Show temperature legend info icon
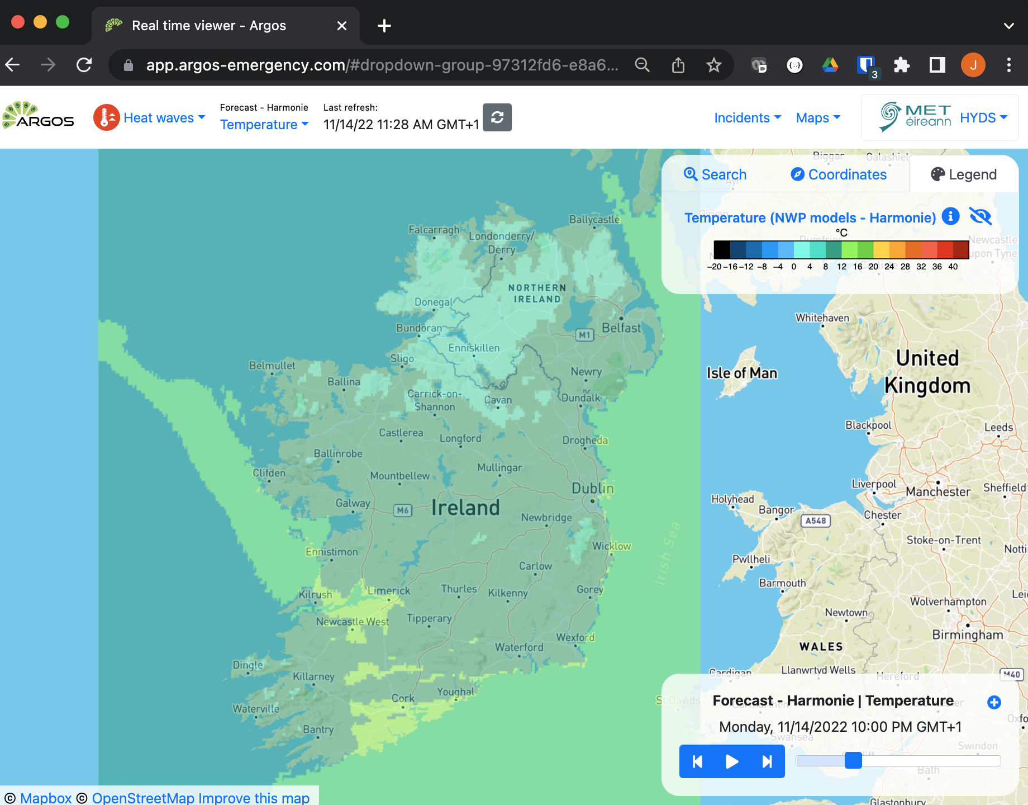This screenshot has height=805, width=1028. 950,216
